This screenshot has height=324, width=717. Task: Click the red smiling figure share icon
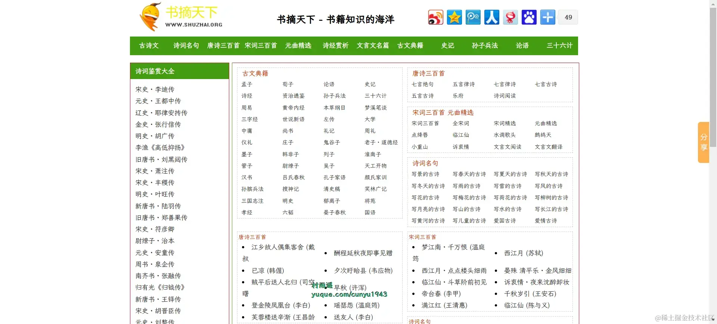510,17
